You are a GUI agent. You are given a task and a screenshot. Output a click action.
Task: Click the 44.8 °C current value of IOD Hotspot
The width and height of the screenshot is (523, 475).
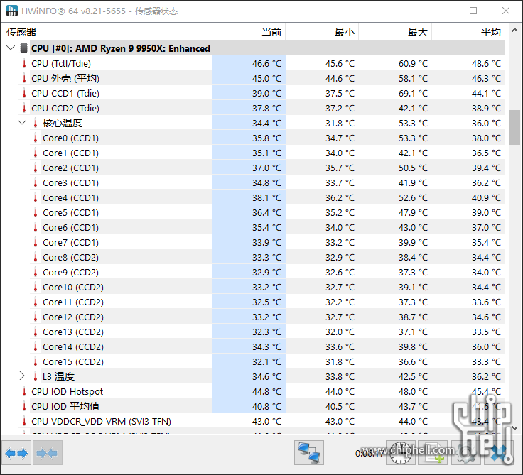tap(266, 392)
